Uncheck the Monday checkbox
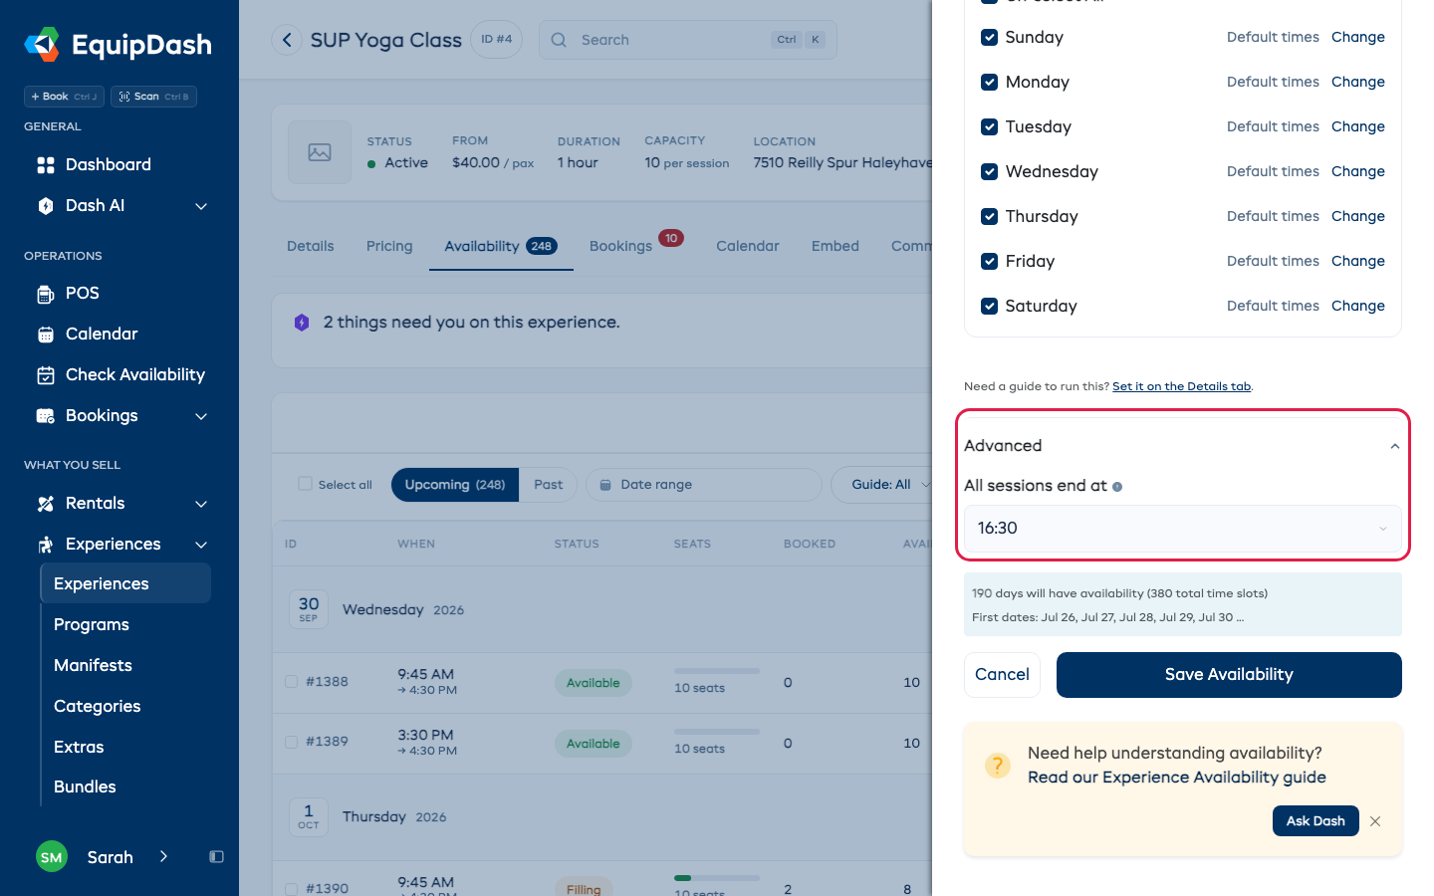This screenshot has height=896, width=1434. tap(990, 83)
